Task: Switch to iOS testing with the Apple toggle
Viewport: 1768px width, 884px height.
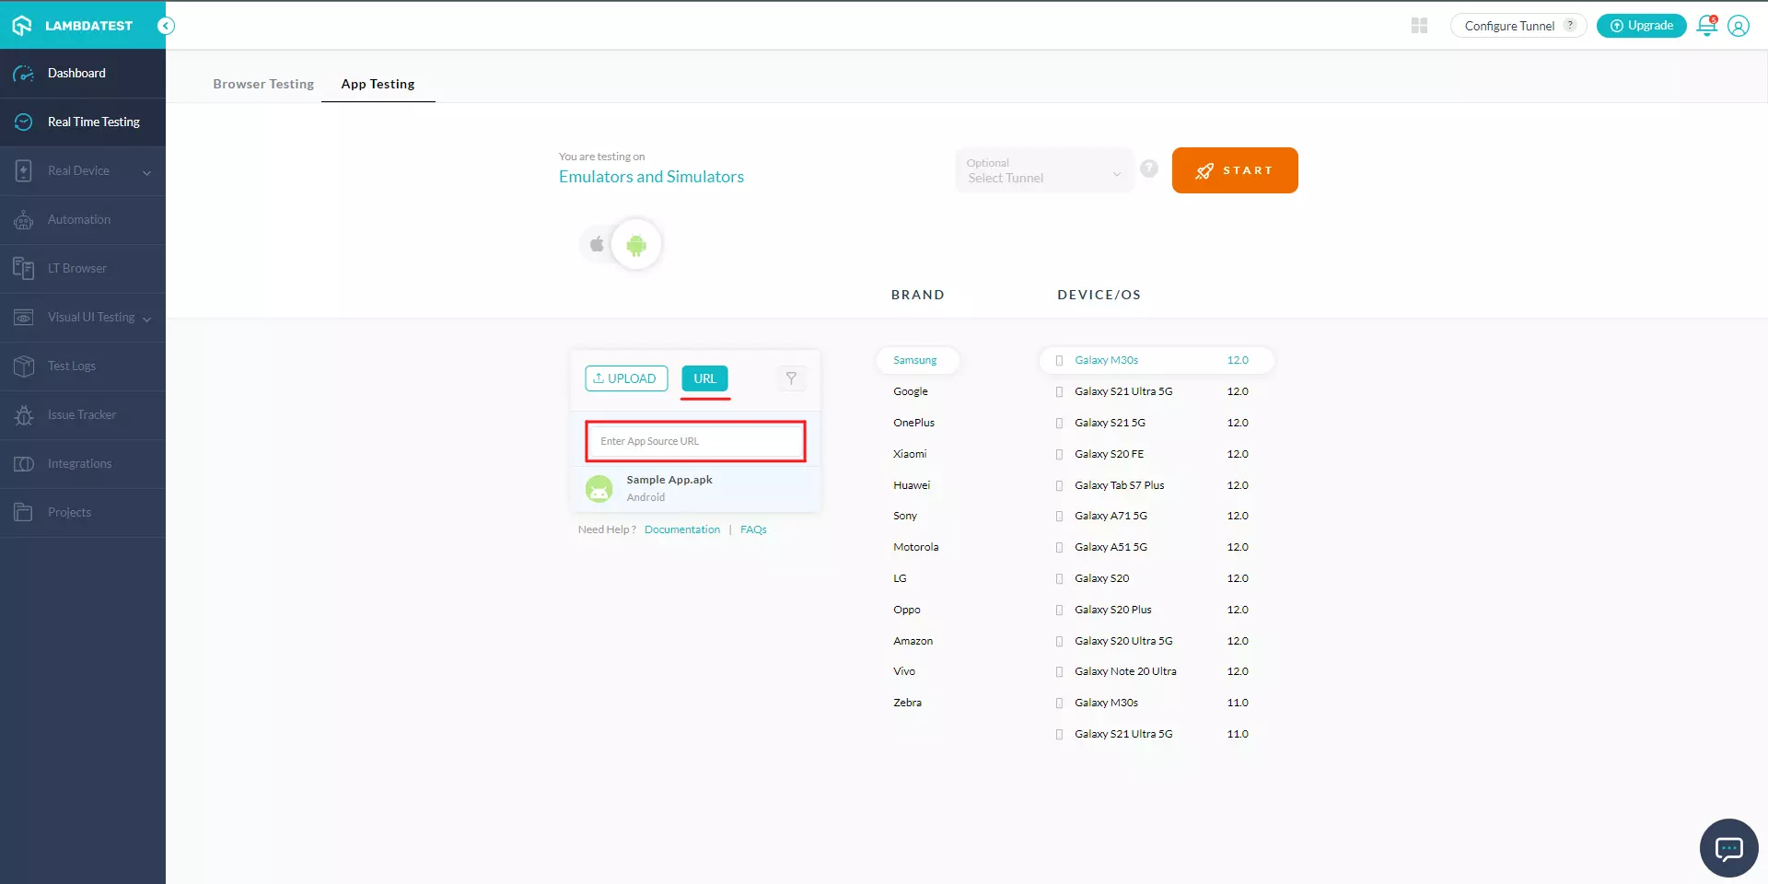Action: pos(597,244)
